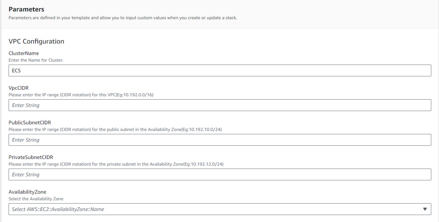Focus the ClusterName field containing ECS
This screenshot has width=439, height=222.
pyautogui.click(x=220, y=71)
